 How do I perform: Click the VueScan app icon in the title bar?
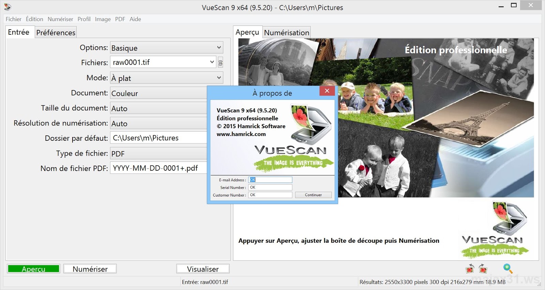[7, 7]
